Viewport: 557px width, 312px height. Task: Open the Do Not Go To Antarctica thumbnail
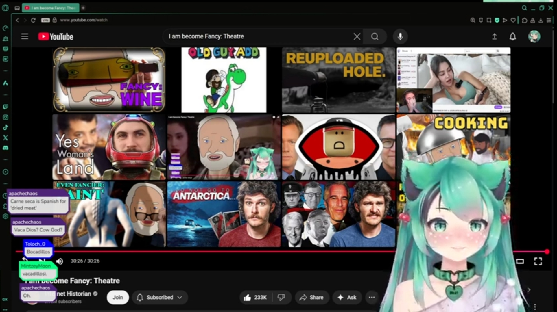[x=224, y=214]
